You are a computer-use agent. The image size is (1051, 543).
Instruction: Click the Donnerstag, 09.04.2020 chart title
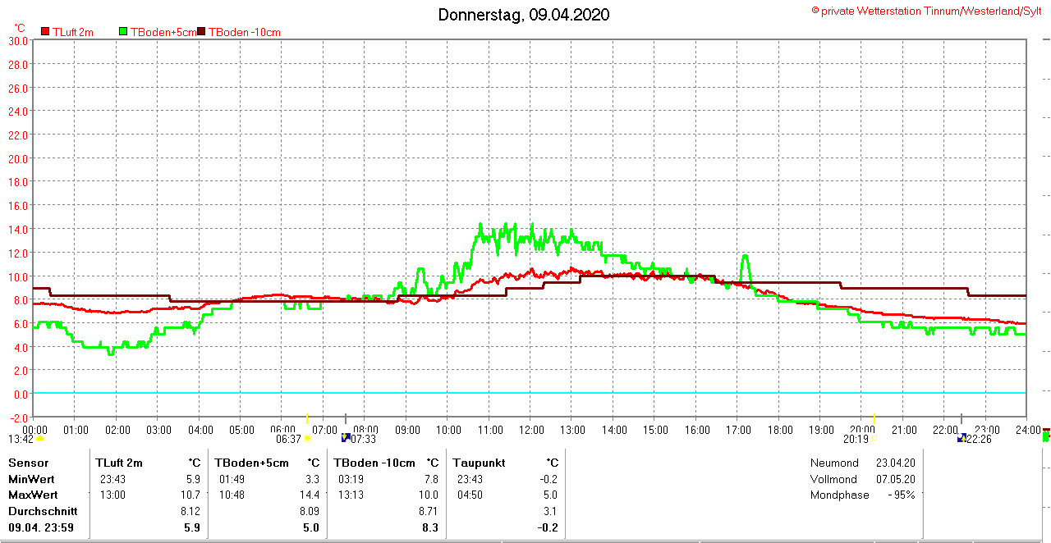coord(524,15)
